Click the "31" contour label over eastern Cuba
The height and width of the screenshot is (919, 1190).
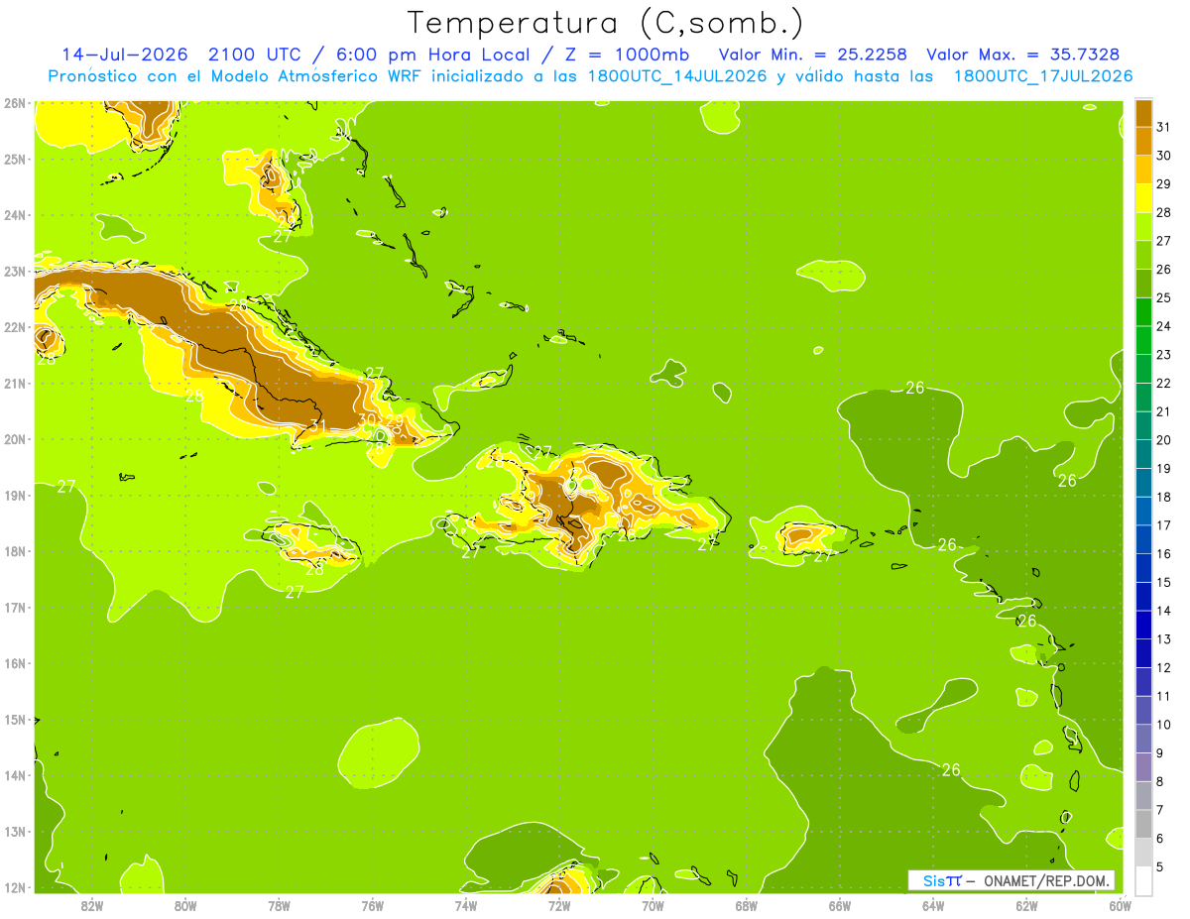(x=317, y=426)
